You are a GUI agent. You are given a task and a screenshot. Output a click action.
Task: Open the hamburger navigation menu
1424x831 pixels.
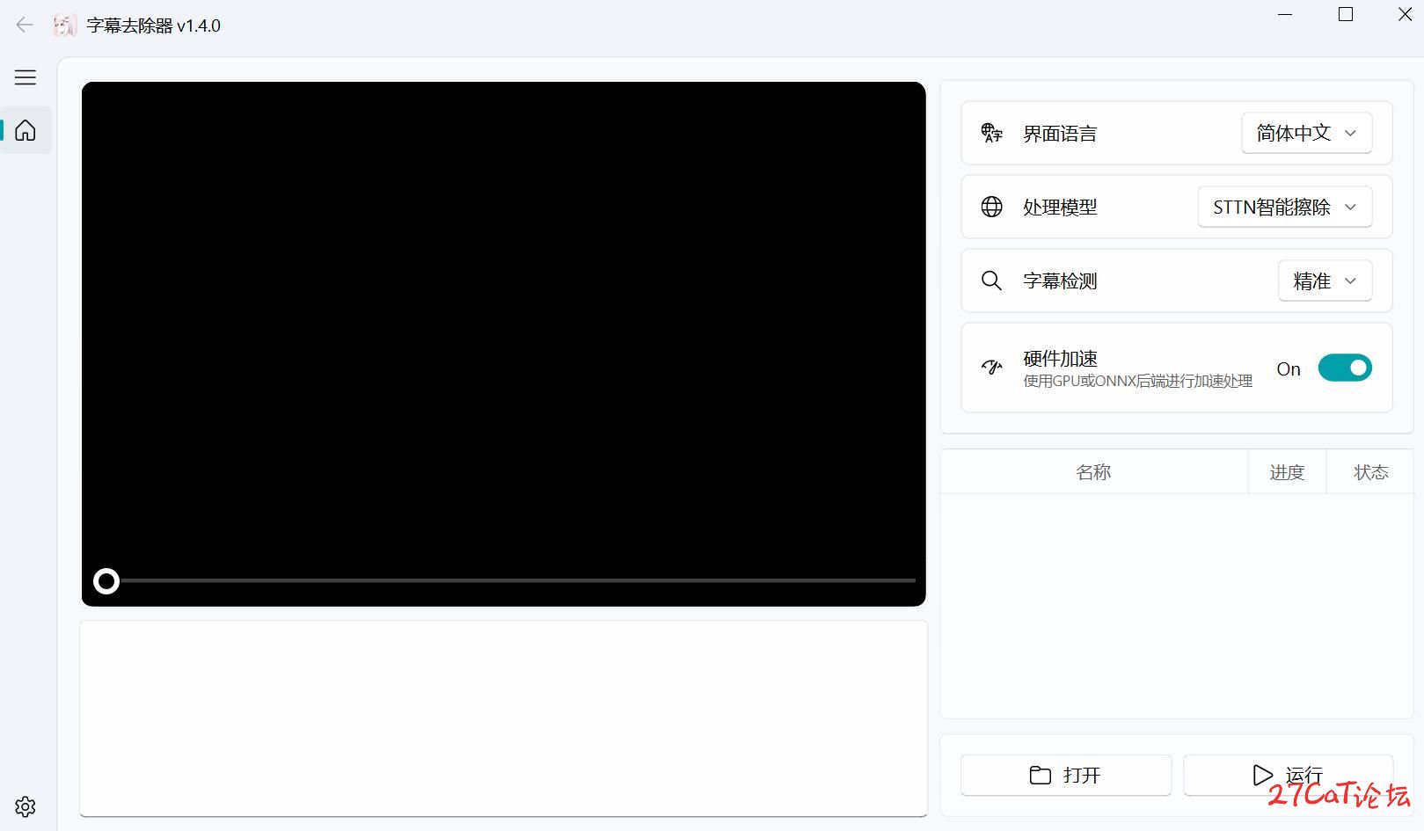coord(26,77)
